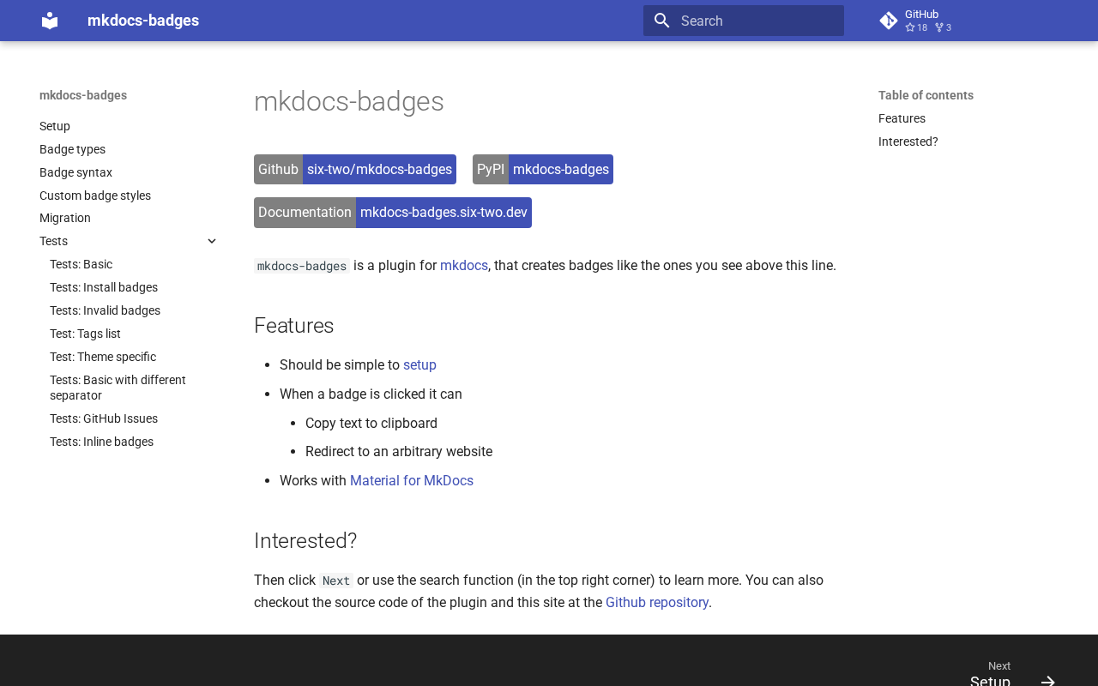Image resolution: width=1098 pixels, height=686 pixels.
Task: Select Tests: Install badges in sidebar
Action: click(104, 287)
